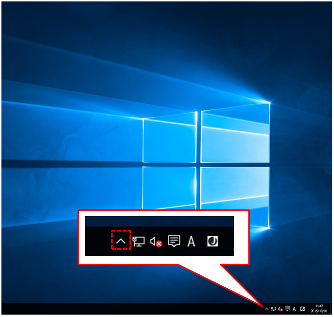Open Action Center notification icon in taskbar tray

[287, 309]
